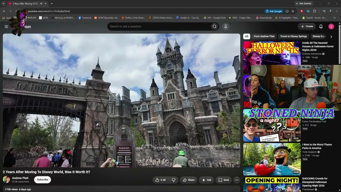Open the account avatar menu marked S
341x192 pixels.
[331, 26]
